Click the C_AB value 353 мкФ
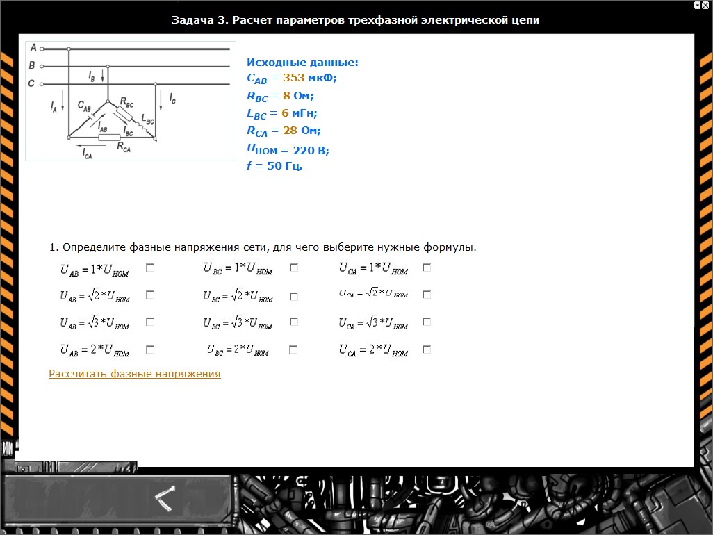This screenshot has height=535, width=713. coord(309,78)
